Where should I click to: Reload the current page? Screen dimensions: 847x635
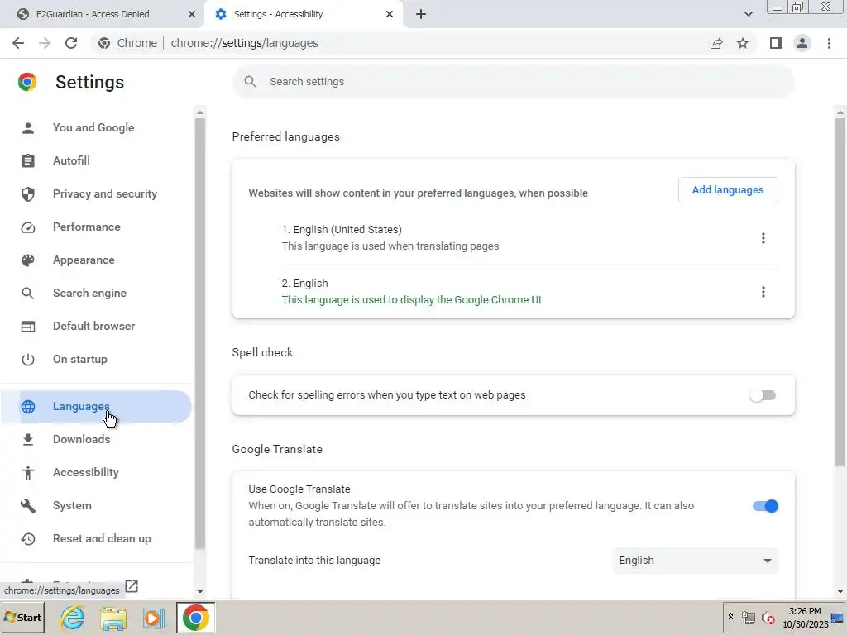point(71,43)
